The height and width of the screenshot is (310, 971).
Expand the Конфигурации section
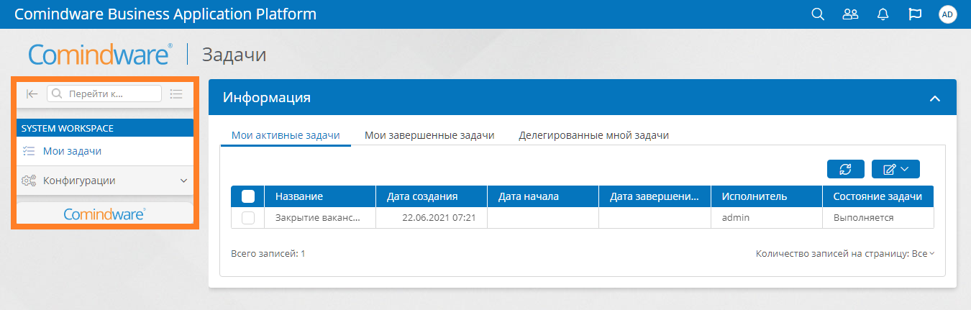point(183,181)
